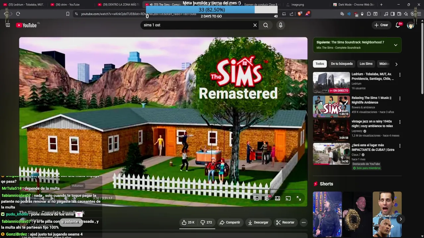Open more actions ellipsis below video

303,222
